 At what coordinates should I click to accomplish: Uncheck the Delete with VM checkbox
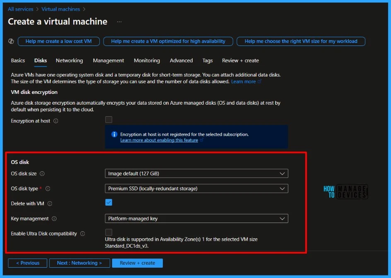(109, 202)
